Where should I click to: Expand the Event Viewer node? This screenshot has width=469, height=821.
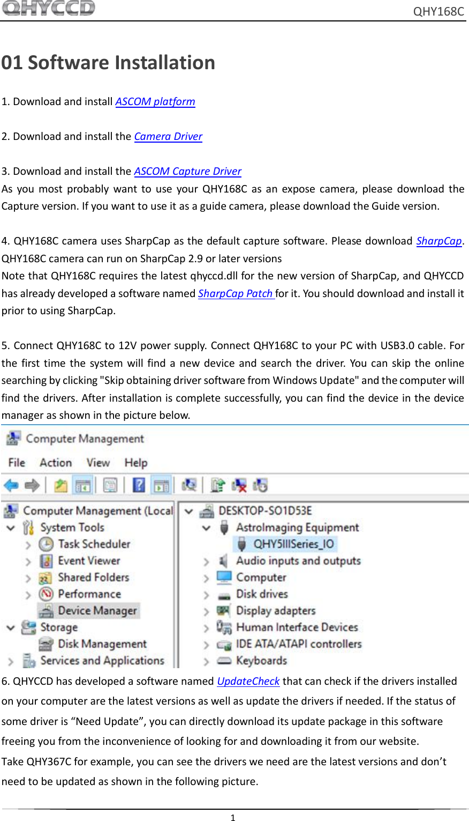click(x=28, y=561)
